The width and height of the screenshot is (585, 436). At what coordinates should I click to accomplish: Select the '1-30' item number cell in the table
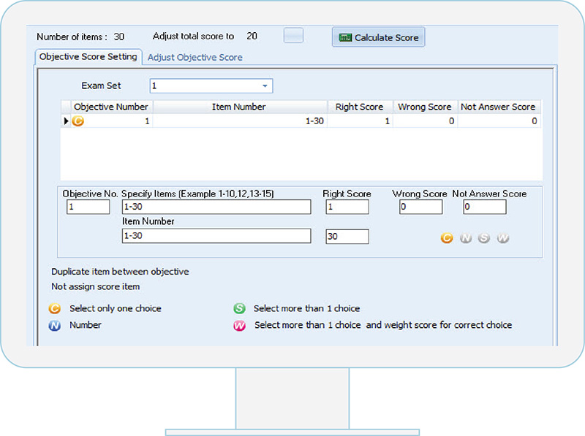240,121
